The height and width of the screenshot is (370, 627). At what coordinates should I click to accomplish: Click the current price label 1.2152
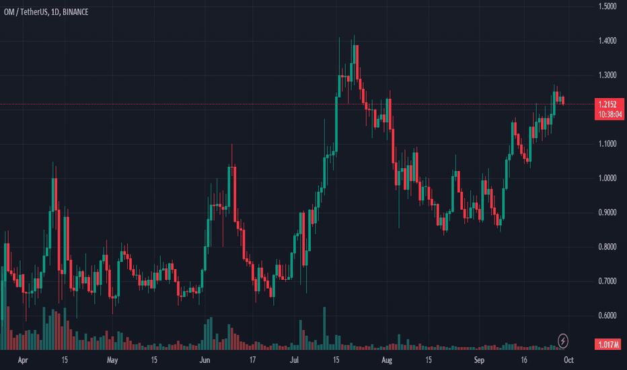607,104
